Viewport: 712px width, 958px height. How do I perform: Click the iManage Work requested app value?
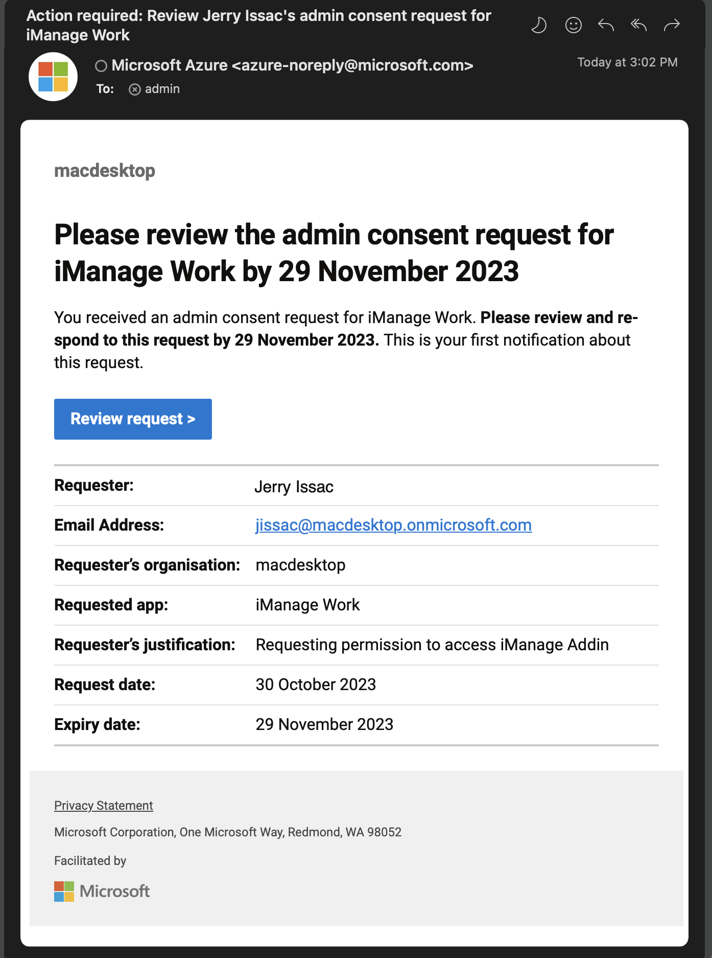307,605
